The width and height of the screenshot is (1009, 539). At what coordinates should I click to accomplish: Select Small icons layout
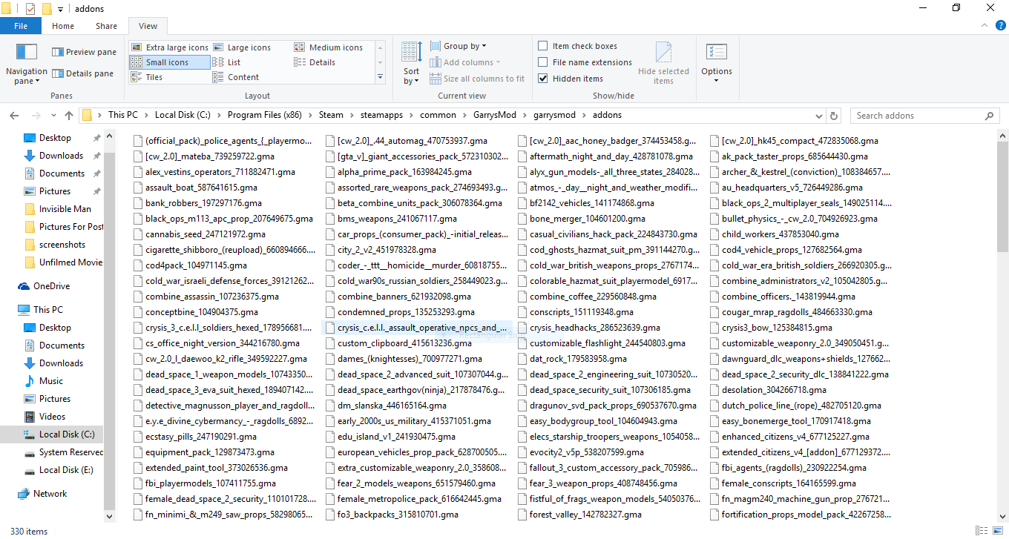coord(170,62)
